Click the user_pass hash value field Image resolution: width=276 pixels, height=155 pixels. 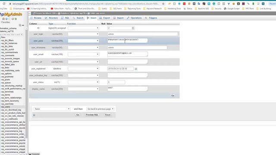tap(128, 40)
